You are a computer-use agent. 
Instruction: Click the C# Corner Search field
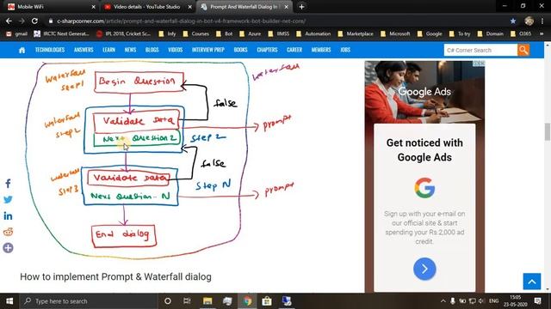[480, 50]
